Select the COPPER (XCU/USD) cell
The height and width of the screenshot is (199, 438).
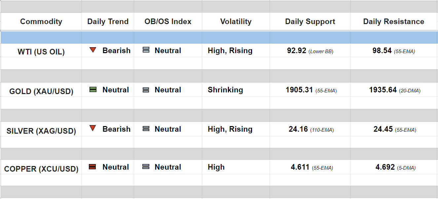pyautogui.click(x=41, y=169)
